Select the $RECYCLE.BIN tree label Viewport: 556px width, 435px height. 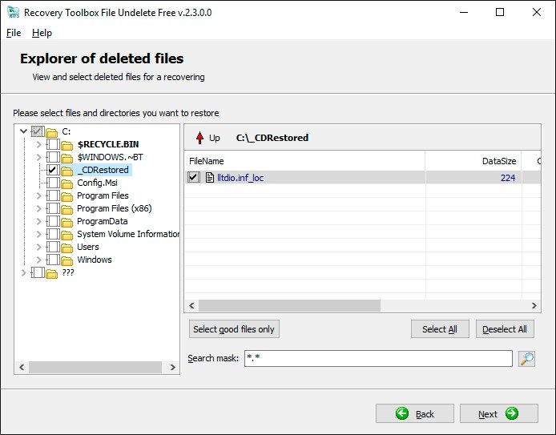pos(108,144)
